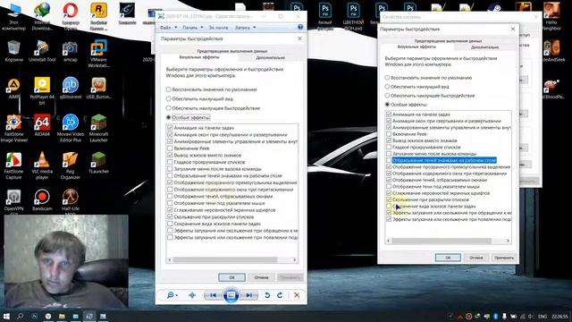Click the taskbar clock showing 22:26:55
The height and width of the screenshot is (322, 572).
559,317
